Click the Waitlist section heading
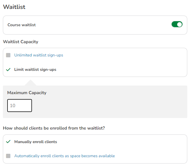 14,7
